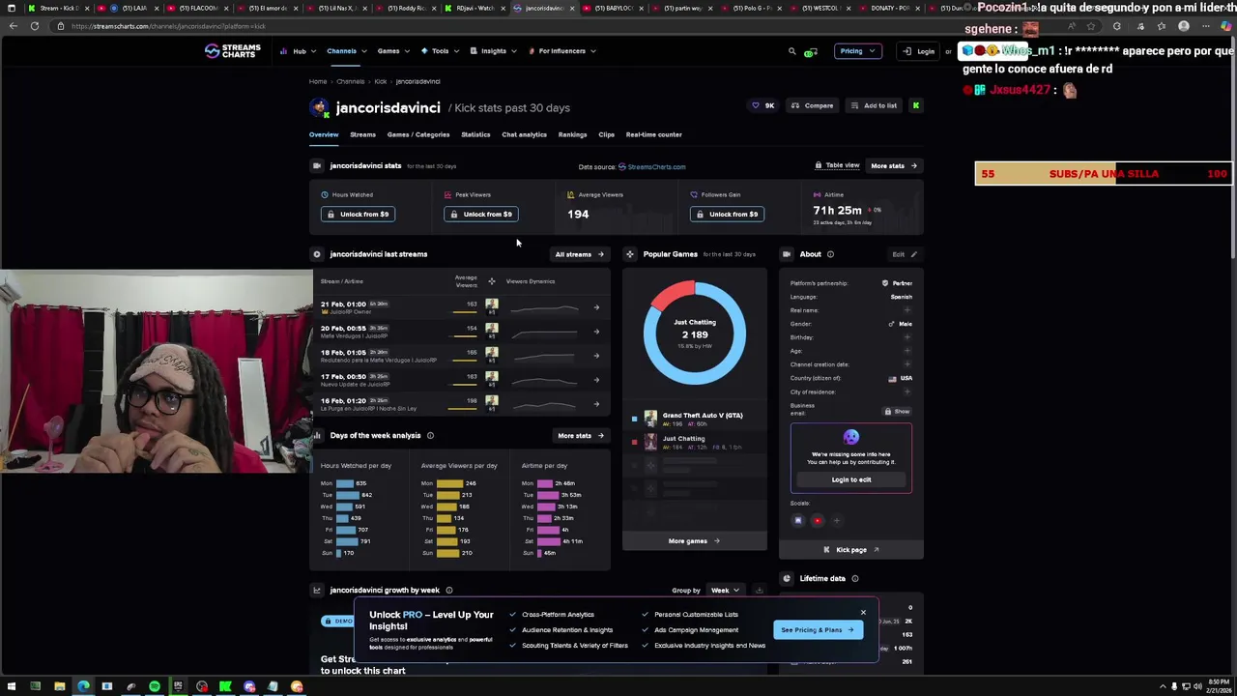Open the Real-time counter tab
The width and height of the screenshot is (1237, 696).
pos(653,134)
